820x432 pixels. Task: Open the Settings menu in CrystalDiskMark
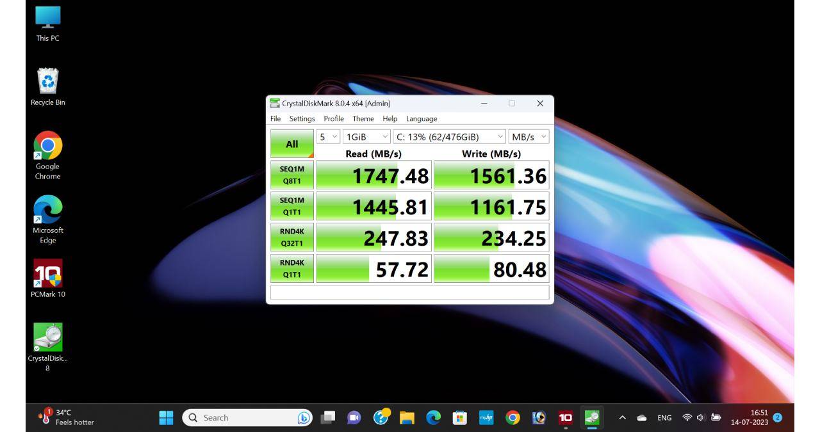click(x=302, y=118)
